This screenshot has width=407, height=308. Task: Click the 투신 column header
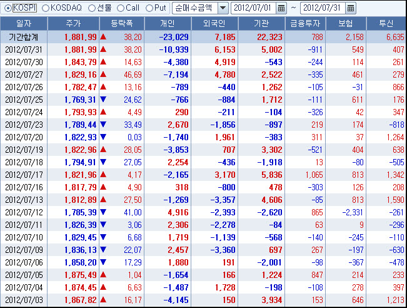pyautogui.click(x=386, y=24)
